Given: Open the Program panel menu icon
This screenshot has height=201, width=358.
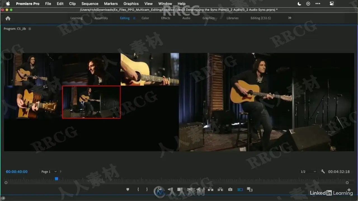Looking at the screenshot, I should [x=30, y=29].
